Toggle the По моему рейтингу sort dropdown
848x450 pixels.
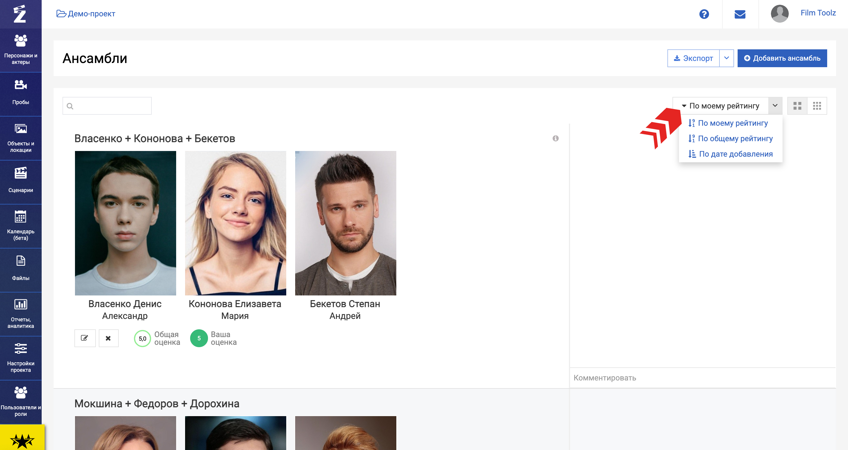click(x=721, y=106)
